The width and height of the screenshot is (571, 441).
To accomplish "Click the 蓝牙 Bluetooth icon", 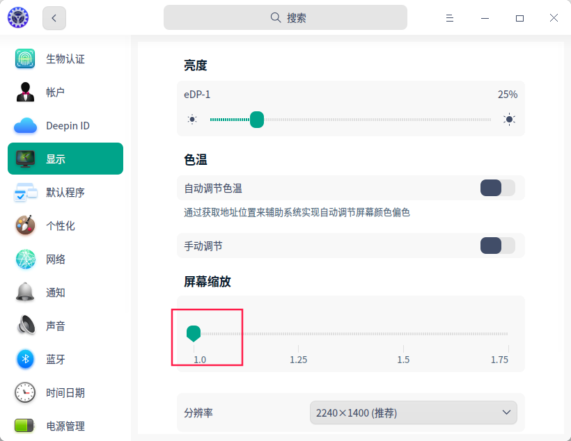I will [x=25, y=359].
